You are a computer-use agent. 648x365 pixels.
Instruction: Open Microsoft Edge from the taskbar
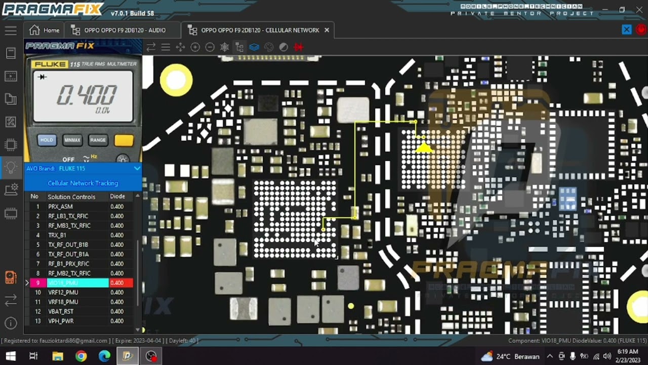pyautogui.click(x=104, y=356)
